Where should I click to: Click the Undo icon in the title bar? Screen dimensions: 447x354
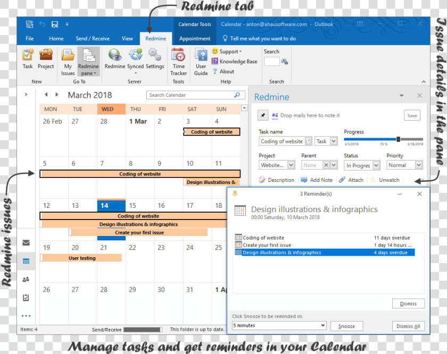coord(42,24)
